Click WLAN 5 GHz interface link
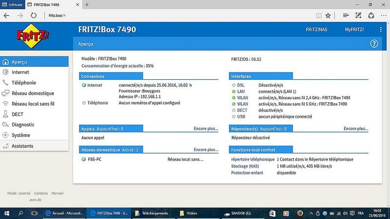390x219 pixels. pyautogui.click(x=242, y=104)
